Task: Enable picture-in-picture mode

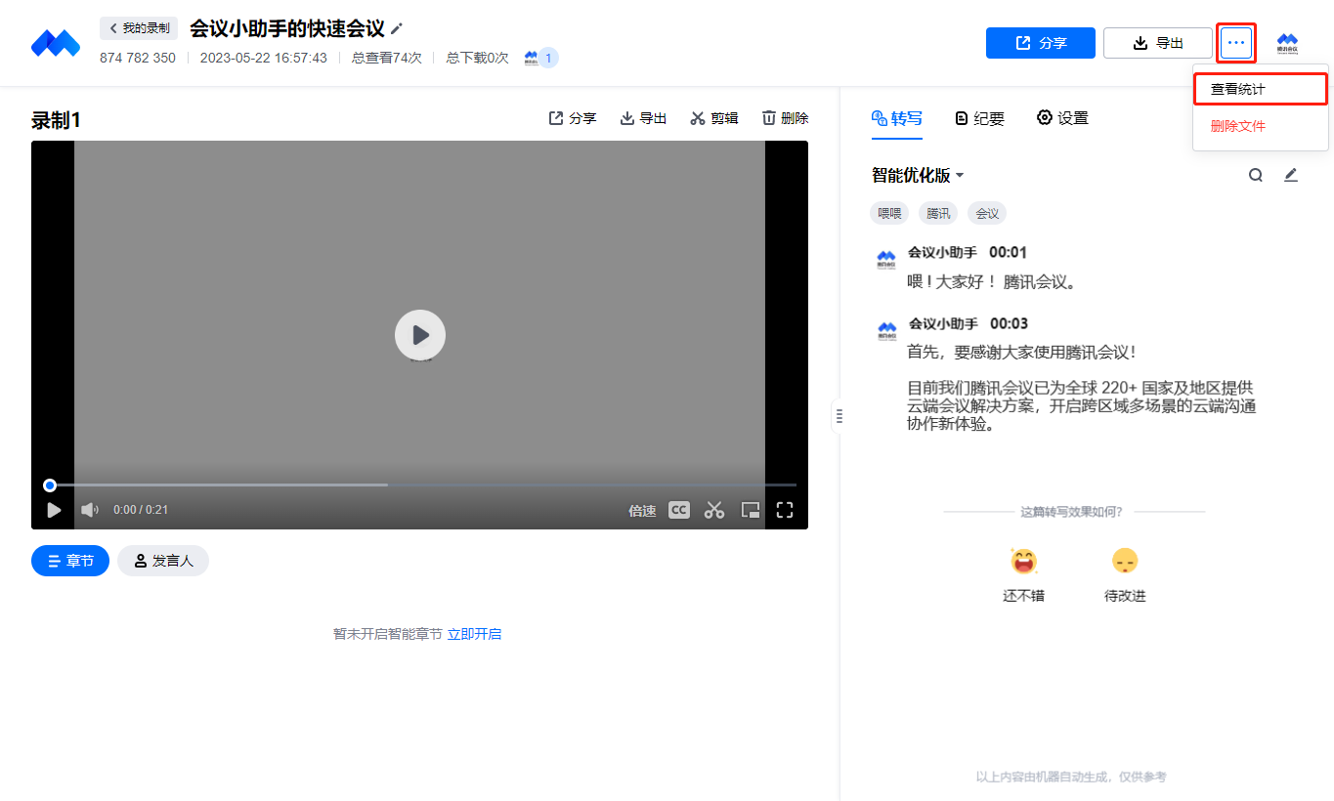Action: [x=751, y=509]
